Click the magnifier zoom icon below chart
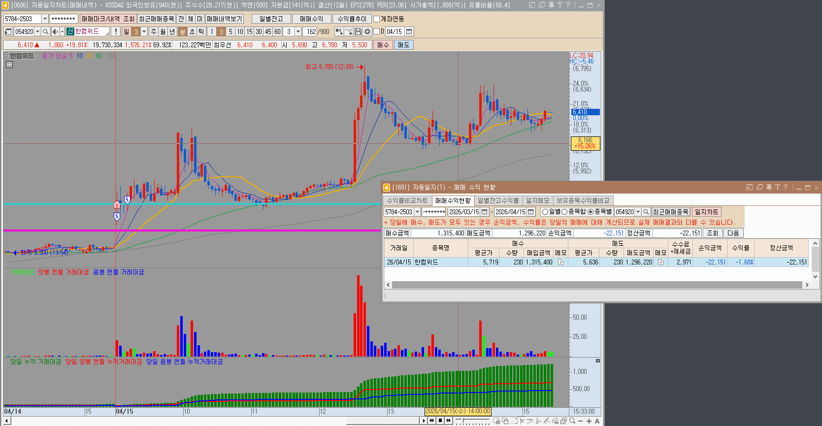Image resolution: width=822 pixels, height=426 pixels. coord(572,421)
